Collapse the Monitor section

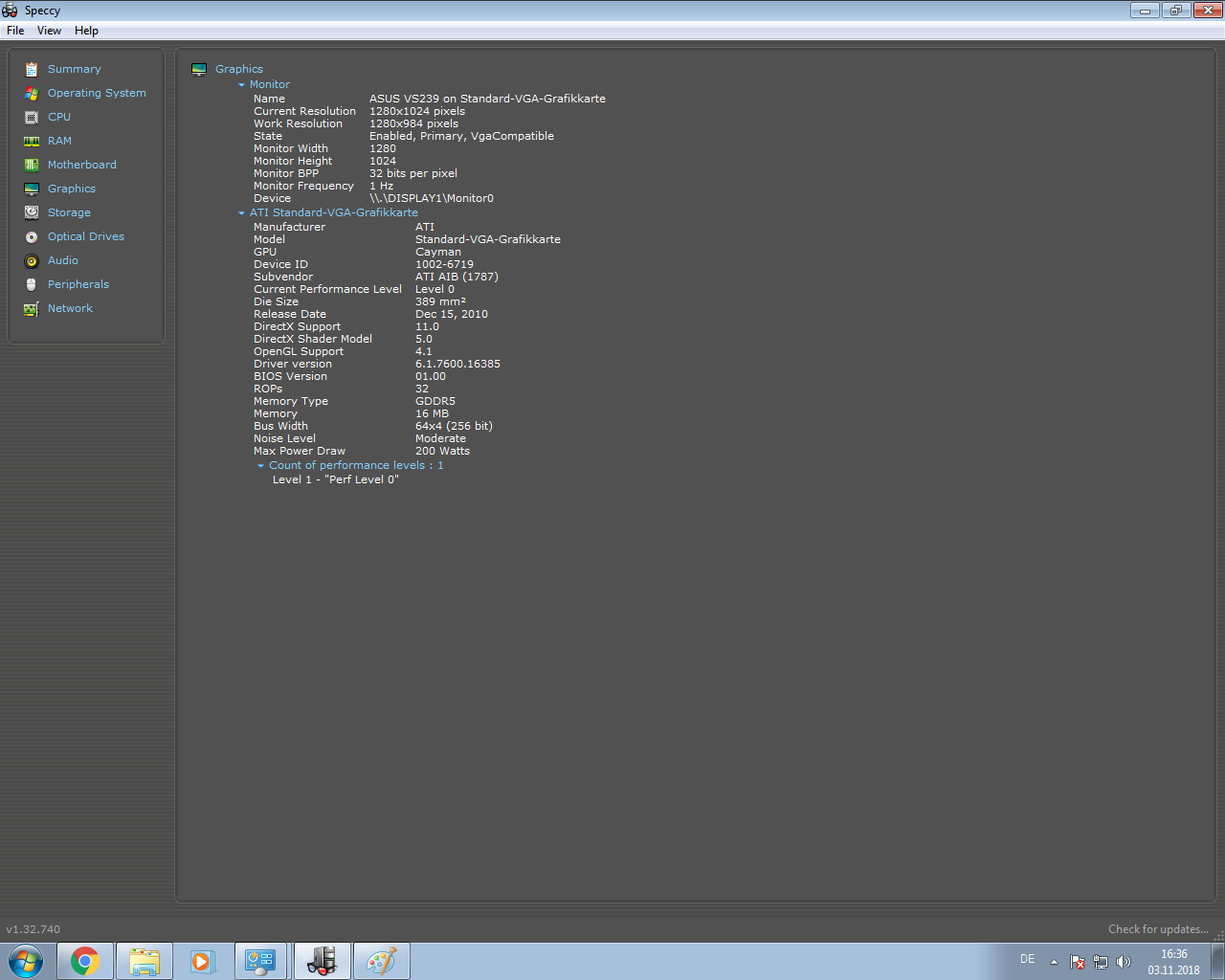pyautogui.click(x=242, y=85)
